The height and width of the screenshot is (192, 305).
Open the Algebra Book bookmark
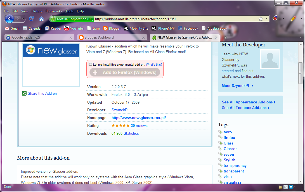click(214, 29)
